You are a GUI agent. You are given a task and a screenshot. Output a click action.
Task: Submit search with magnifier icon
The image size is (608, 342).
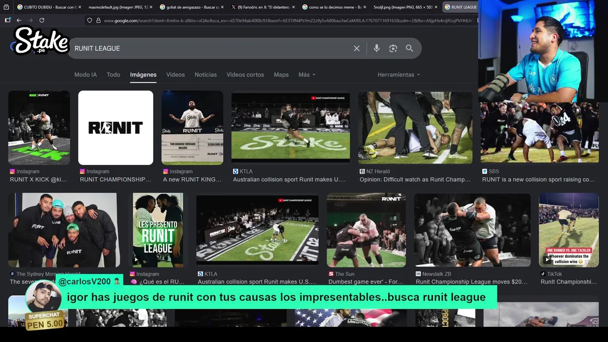tap(409, 48)
